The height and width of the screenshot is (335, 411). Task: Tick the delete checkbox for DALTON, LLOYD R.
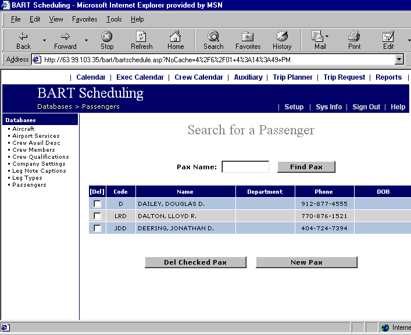click(97, 216)
